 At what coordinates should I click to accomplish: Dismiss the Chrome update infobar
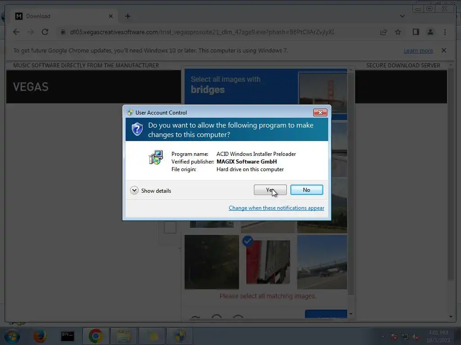coord(443,50)
